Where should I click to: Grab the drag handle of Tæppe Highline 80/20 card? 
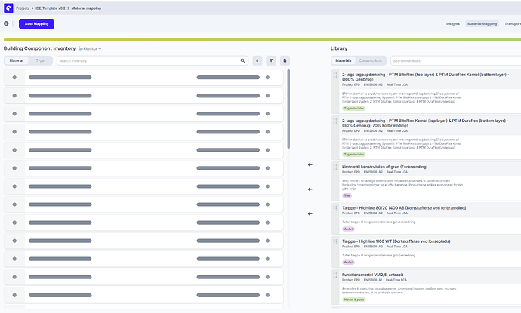coord(335,208)
